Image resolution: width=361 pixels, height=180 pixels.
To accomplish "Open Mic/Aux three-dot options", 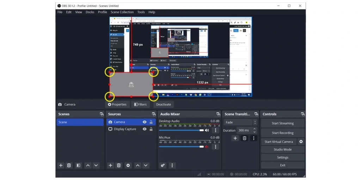I will 215,147.
